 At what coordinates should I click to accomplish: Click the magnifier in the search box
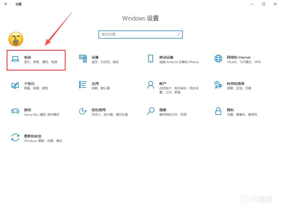pos(179,34)
